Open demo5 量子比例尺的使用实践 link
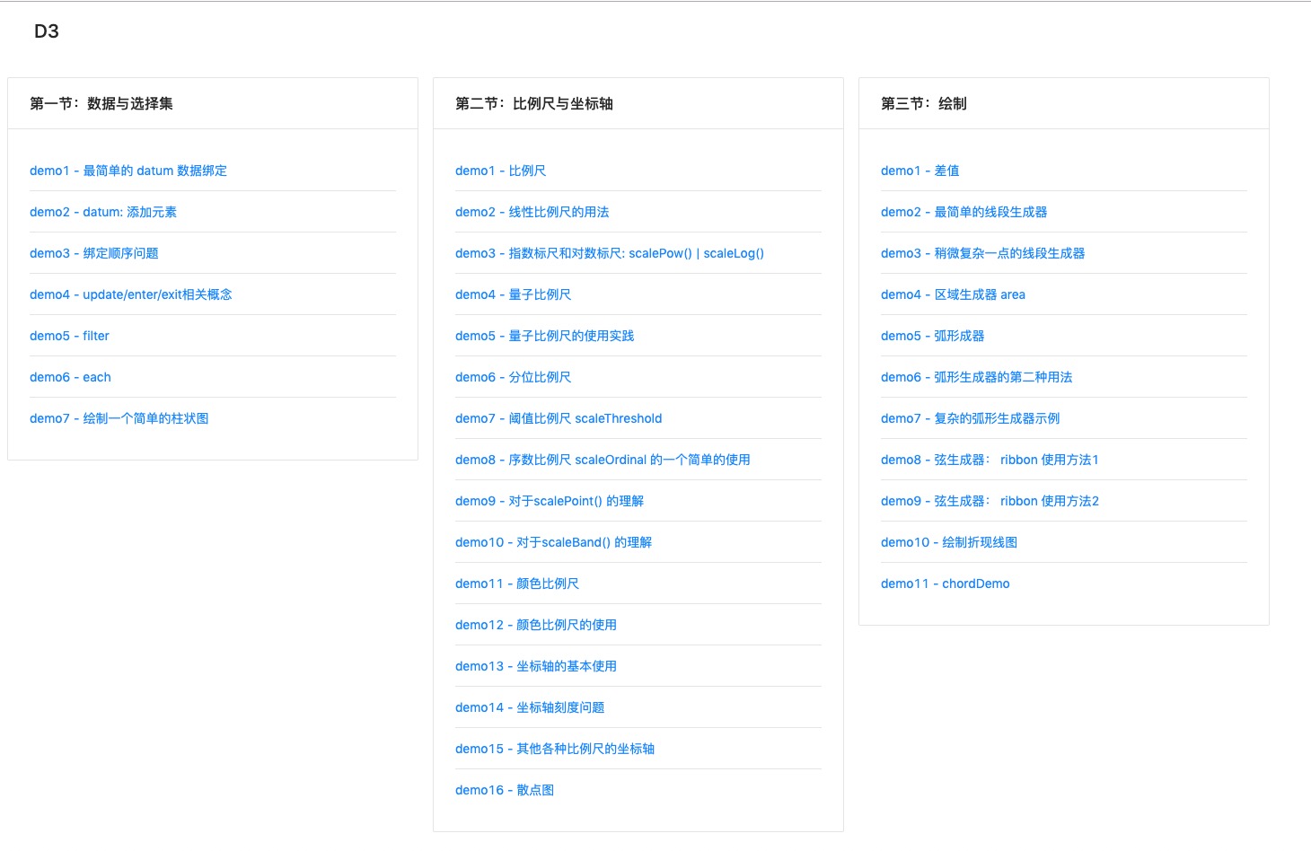1311x851 pixels. 545,336
